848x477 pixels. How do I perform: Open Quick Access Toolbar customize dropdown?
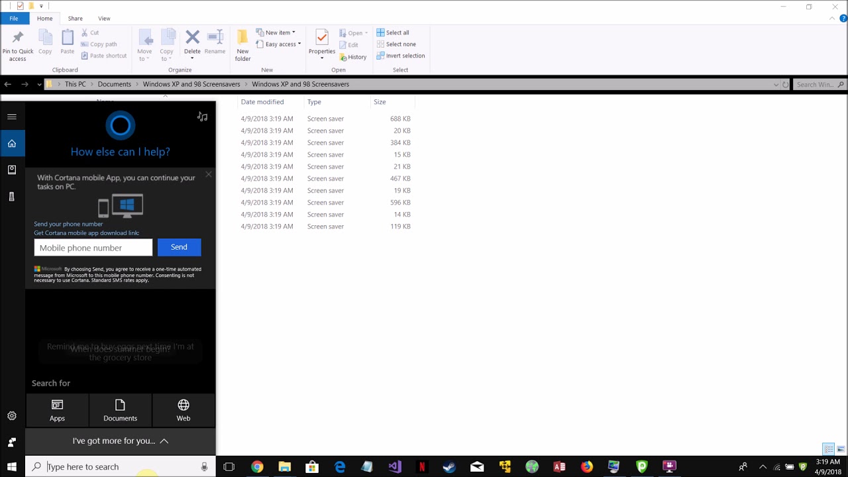41,7
